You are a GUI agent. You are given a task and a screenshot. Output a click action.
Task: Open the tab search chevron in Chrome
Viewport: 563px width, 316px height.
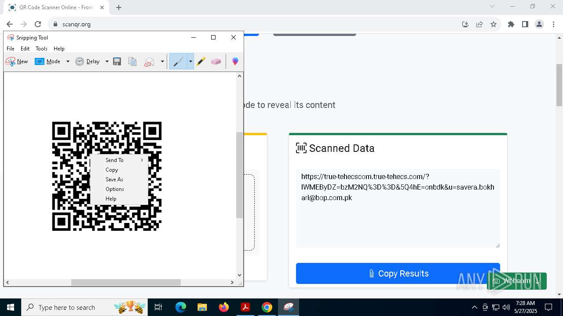pyautogui.click(x=492, y=6)
